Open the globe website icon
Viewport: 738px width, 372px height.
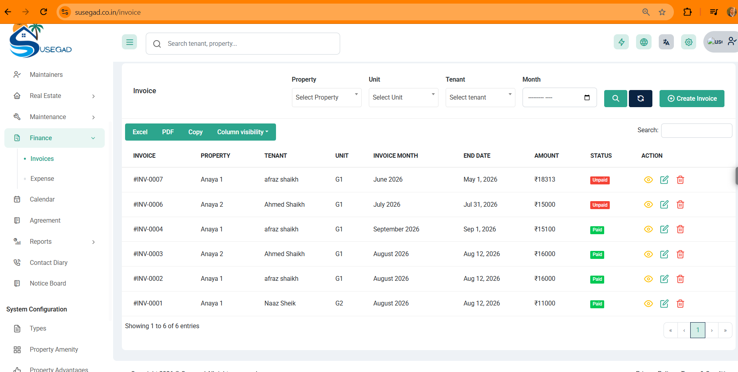[644, 42]
